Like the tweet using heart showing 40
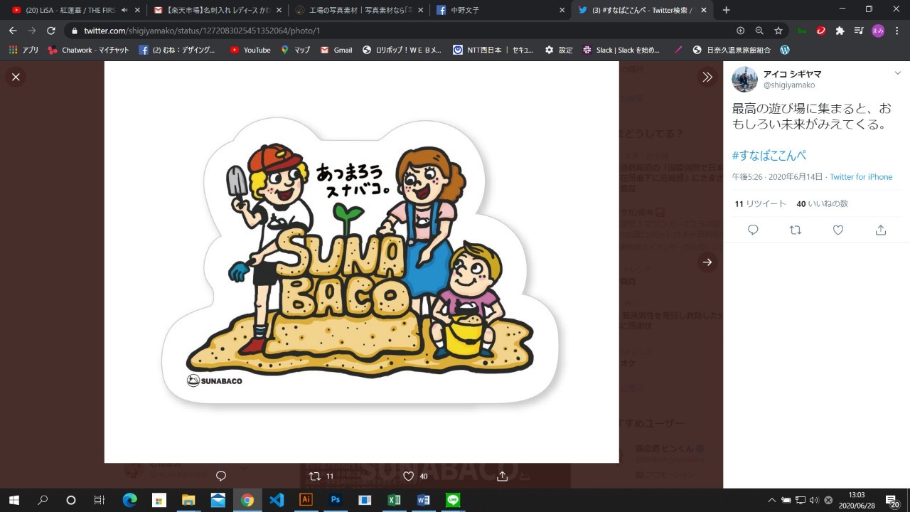This screenshot has width=910, height=512. click(415, 476)
